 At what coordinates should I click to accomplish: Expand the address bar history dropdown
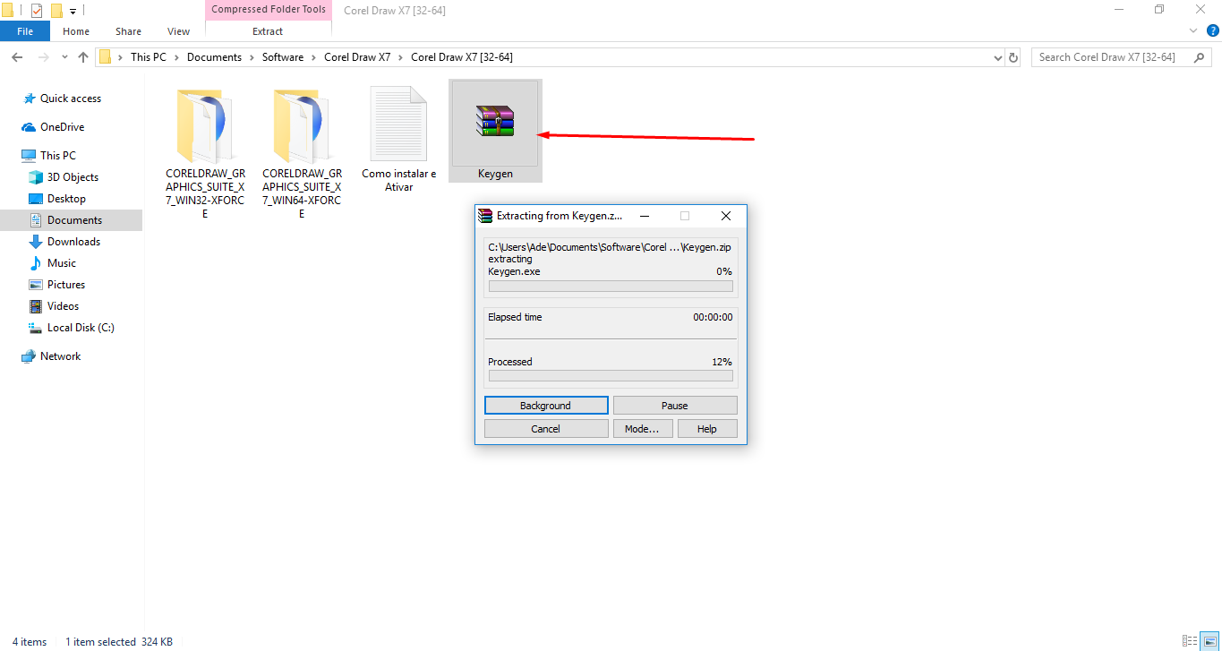pyautogui.click(x=998, y=57)
